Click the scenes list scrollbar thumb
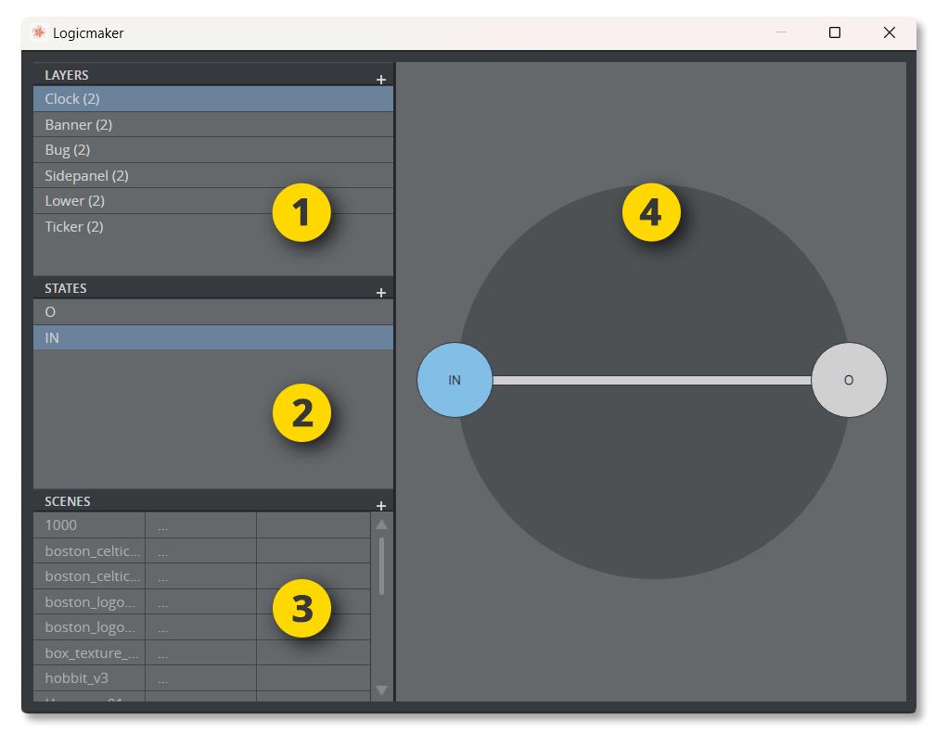Image resolution: width=948 pixels, height=733 pixels. tap(381, 565)
